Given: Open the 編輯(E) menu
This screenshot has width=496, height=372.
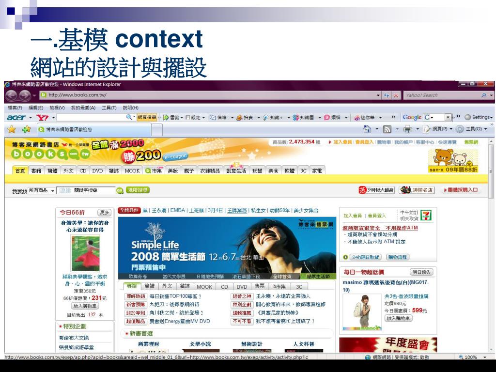Looking at the screenshot, I should (x=36, y=108).
